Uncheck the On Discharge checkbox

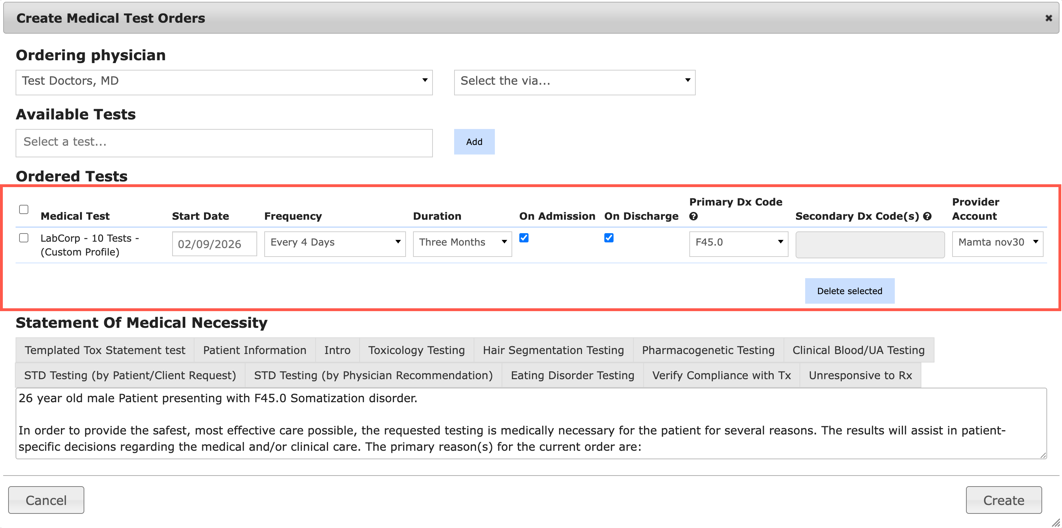click(609, 237)
